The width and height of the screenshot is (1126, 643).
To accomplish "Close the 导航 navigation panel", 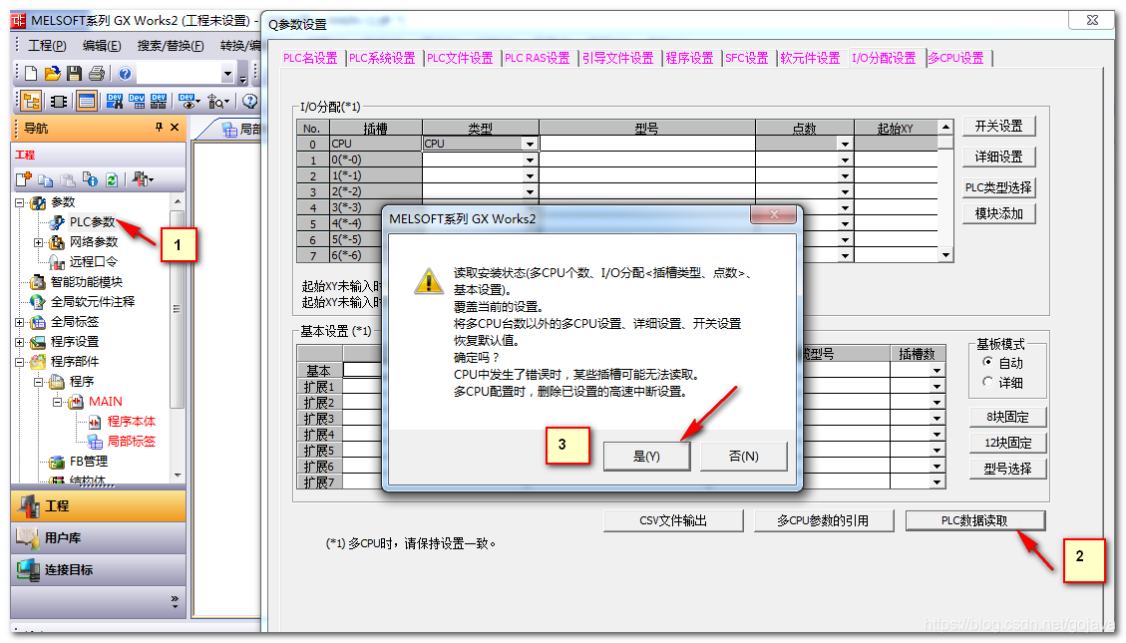I will point(175,127).
